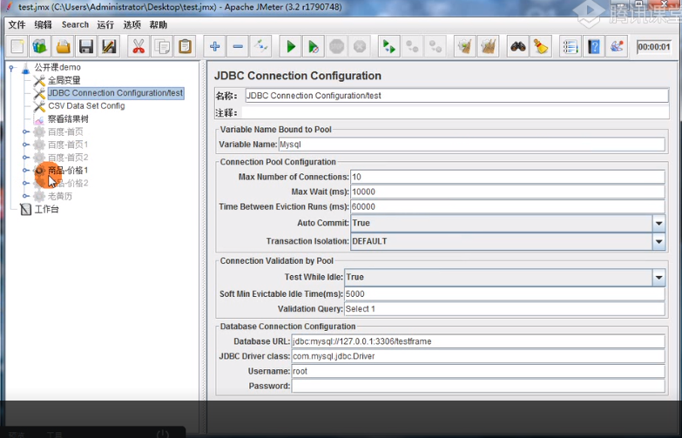Click the Stop test icon
682x438 pixels.
[337, 46]
